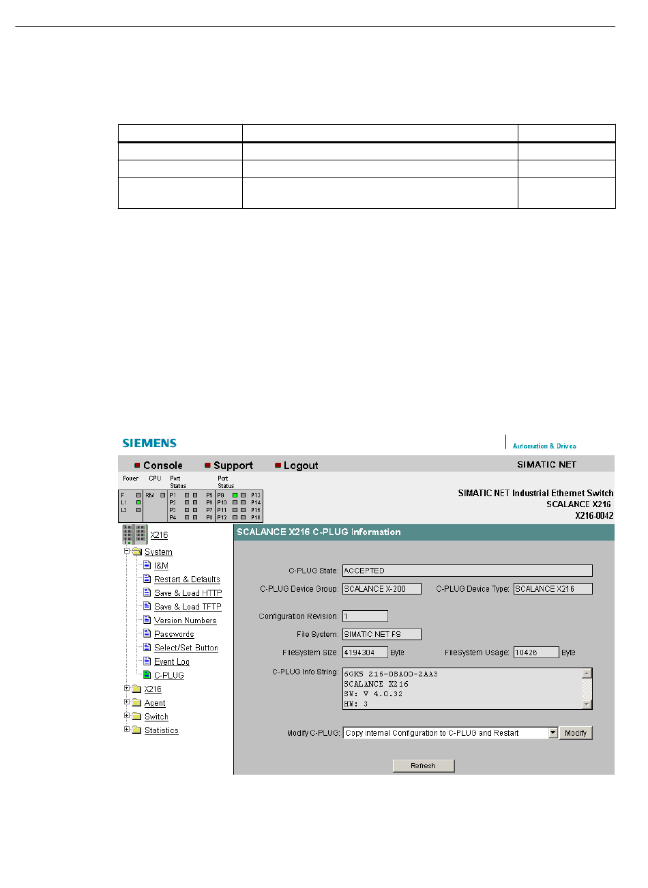Open the I&M link
The width and height of the screenshot is (648, 888).
pos(161,566)
